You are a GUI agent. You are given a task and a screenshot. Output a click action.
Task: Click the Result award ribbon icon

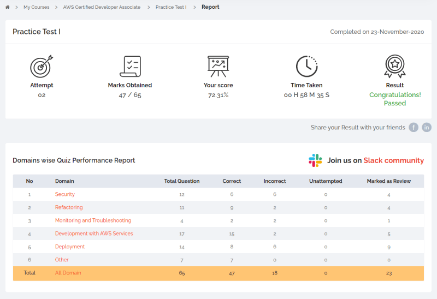click(x=395, y=66)
